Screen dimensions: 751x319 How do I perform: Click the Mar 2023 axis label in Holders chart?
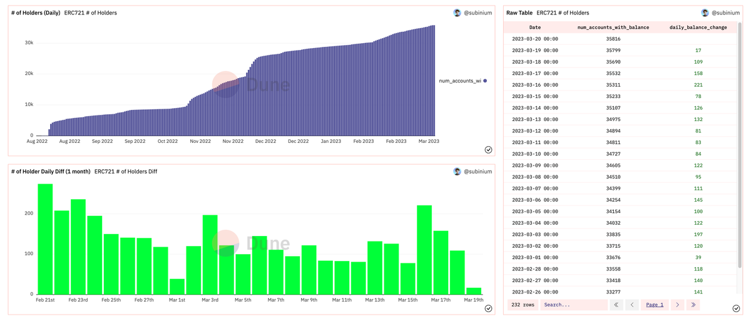pyautogui.click(x=429, y=141)
